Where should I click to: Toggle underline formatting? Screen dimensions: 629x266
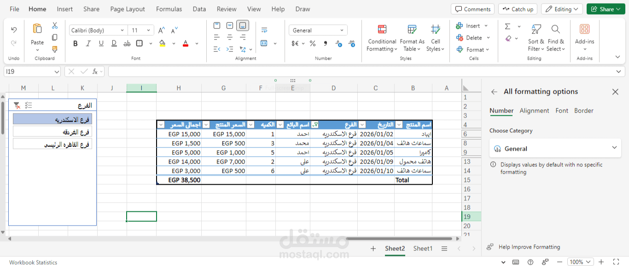point(101,44)
